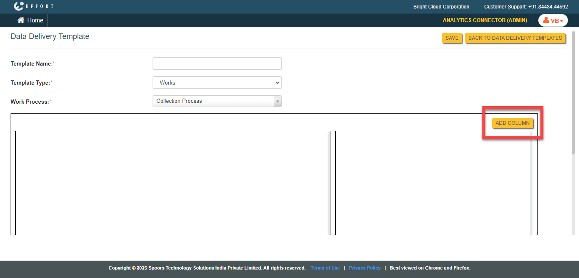Click the left list box scrollbar
This screenshot has width=579, height=278.
pos(329,182)
